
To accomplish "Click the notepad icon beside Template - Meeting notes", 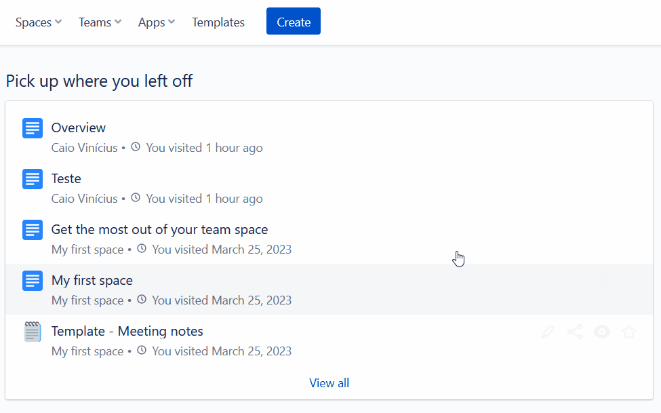I will [x=33, y=332].
